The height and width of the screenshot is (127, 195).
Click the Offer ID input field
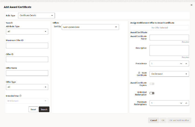(27, 59)
